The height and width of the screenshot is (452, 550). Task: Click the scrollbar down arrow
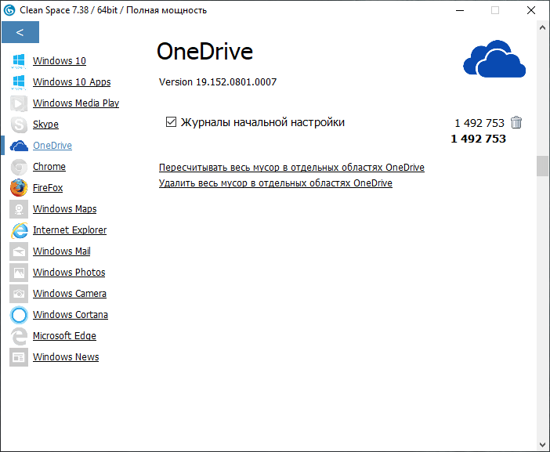(542, 445)
